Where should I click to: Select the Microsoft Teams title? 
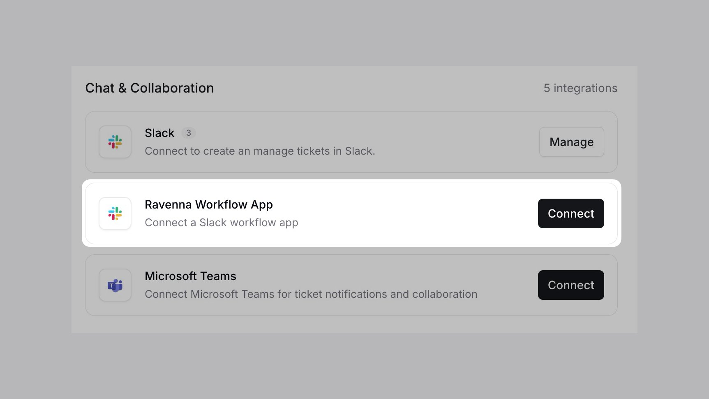[x=190, y=276]
